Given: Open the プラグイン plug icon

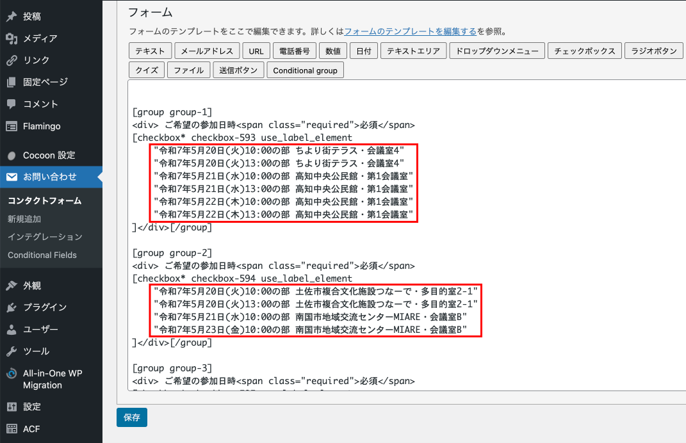Looking at the screenshot, I should tap(12, 307).
